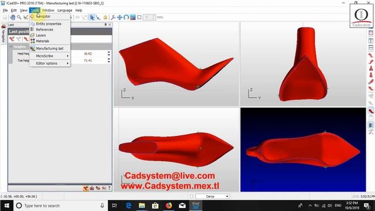Click the first red last position icon in panel
The width and height of the screenshot is (375, 211).
coord(12,39)
